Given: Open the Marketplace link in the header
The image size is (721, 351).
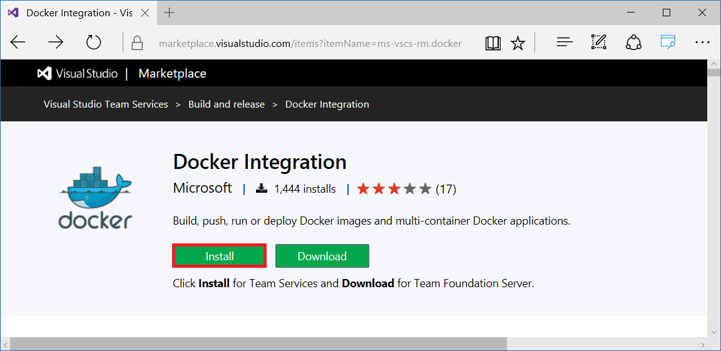Looking at the screenshot, I should (172, 73).
